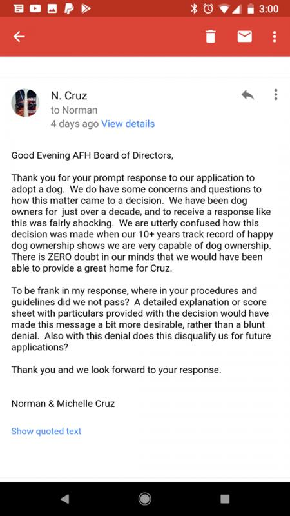Tap N. Cruz sender profile picture
The height and width of the screenshot is (516, 290).
click(x=25, y=103)
